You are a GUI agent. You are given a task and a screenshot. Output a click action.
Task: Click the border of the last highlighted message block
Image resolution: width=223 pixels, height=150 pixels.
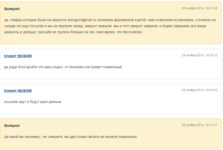[x=111, y=119]
